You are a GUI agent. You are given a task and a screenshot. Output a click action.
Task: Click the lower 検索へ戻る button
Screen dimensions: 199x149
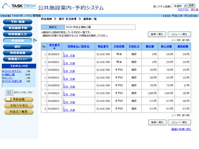coord(157,122)
